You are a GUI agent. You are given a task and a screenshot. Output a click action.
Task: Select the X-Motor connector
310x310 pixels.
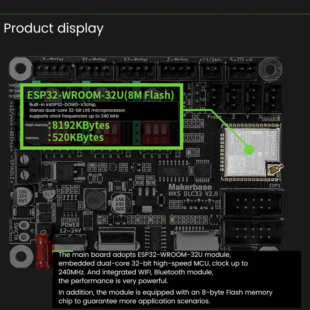(52, 70)
